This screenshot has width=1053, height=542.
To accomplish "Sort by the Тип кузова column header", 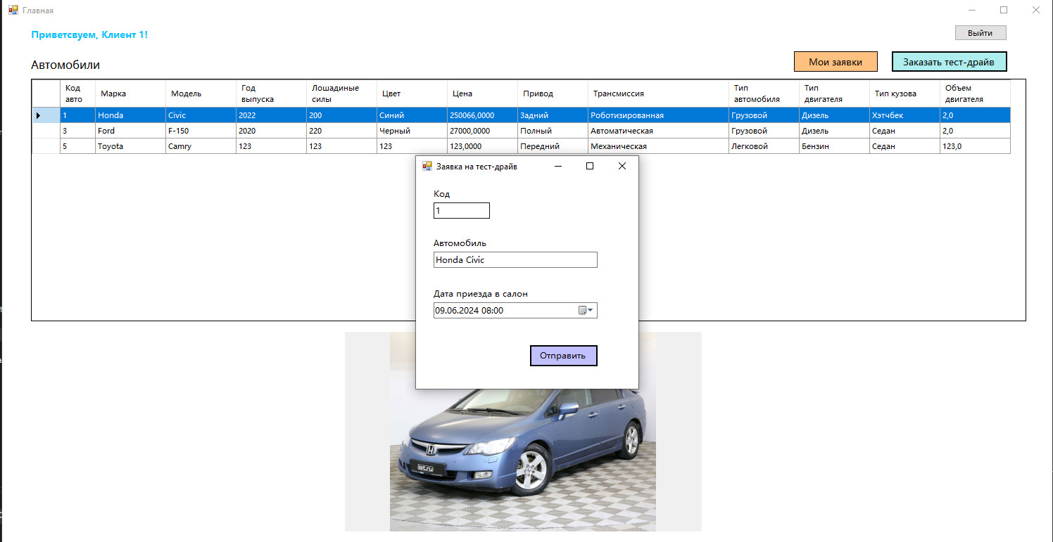I will 904,93.
